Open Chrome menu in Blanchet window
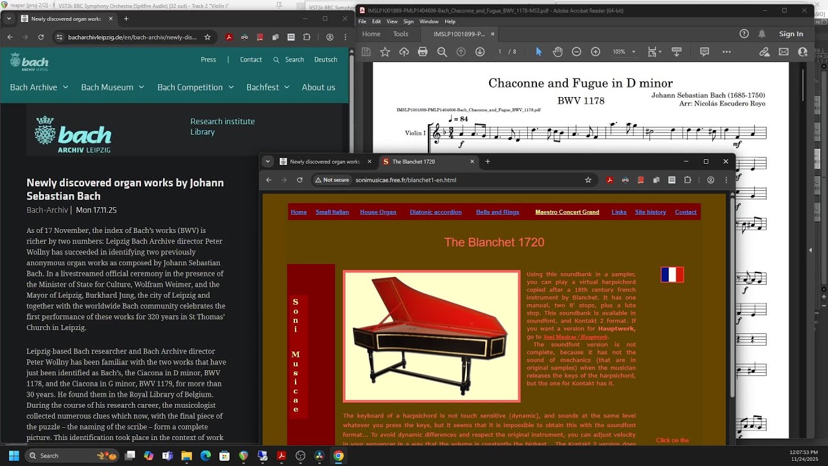 click(x=726, y=180)
